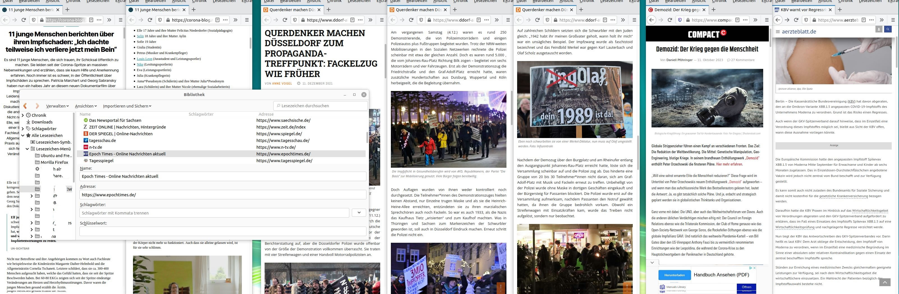This screenshot has height=294, width=899.
Task: Close the Demozid tab
Action: (703, 10)
